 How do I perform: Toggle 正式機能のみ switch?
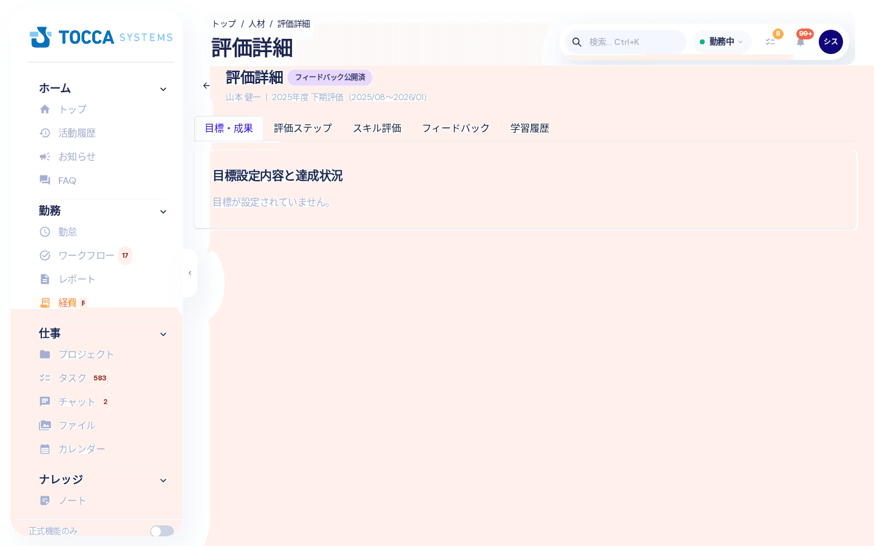162,531
